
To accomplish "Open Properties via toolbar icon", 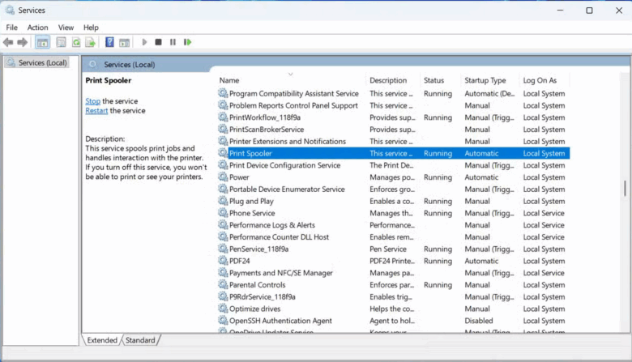I will [x=61, y=42].
